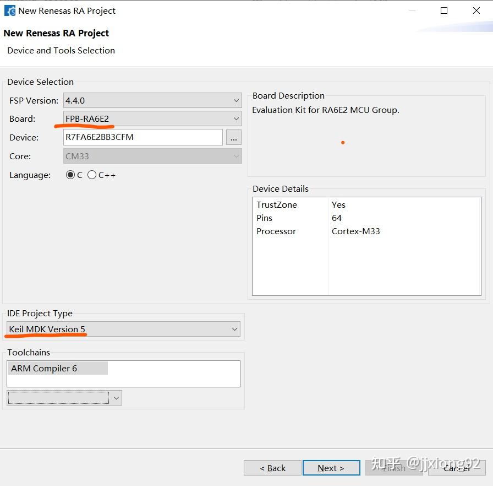Image resolution: width=493 pixels, height=486 pixels.
Task: Click the Board Description text
Action: [326, 110]
